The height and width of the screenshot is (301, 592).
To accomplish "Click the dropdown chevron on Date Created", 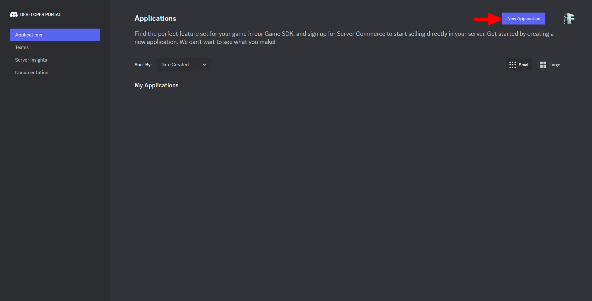I will pyautogui.click(x=204, y=64).
